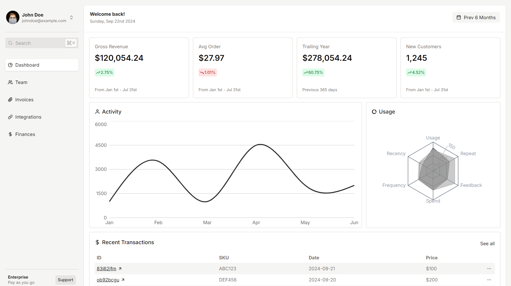511x286 pixels.
Task: Click the person icon beside Activity
Action: (97, 112)
